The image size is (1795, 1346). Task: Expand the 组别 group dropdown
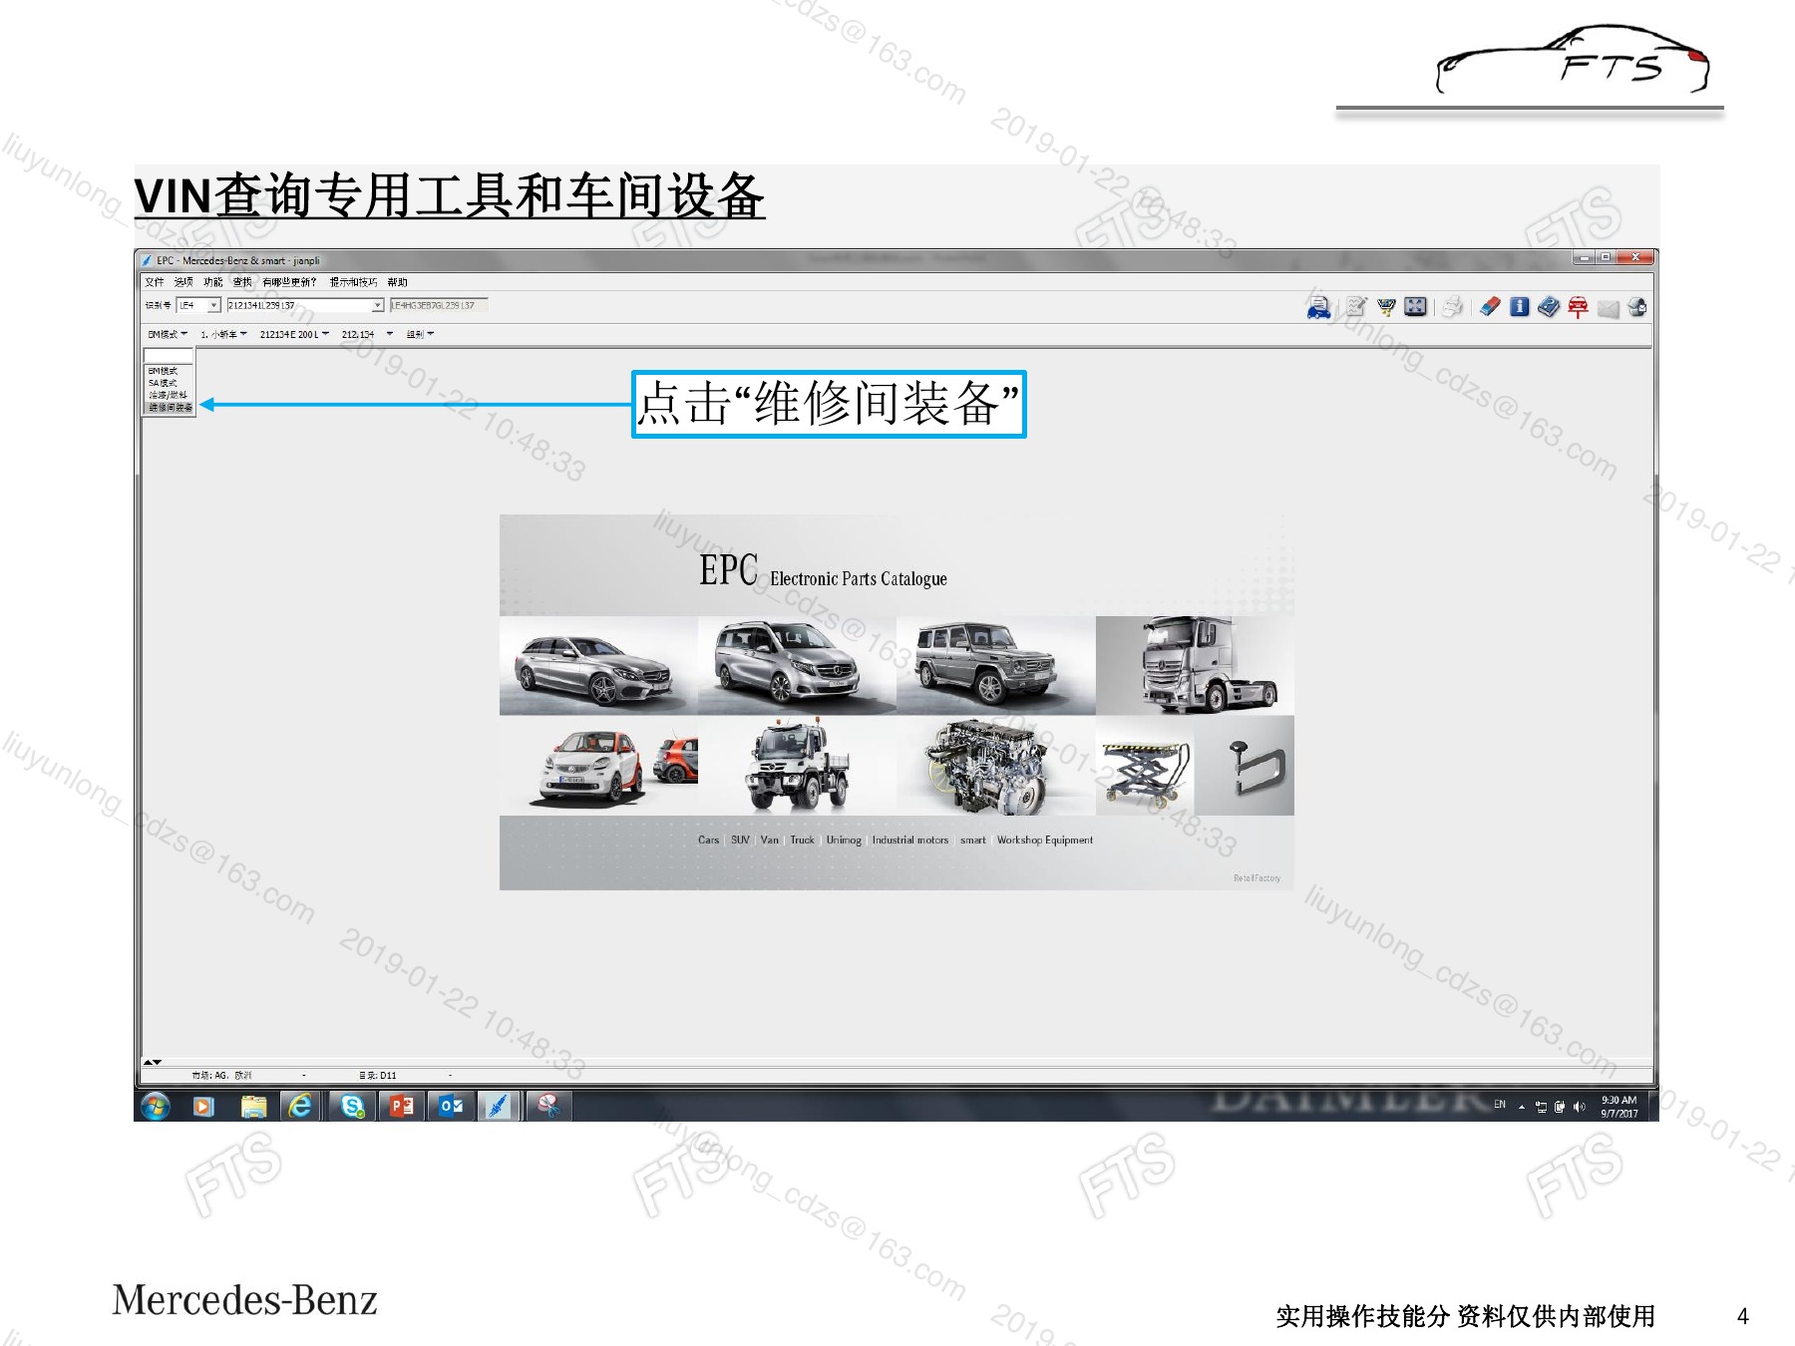tap(420, 334)
